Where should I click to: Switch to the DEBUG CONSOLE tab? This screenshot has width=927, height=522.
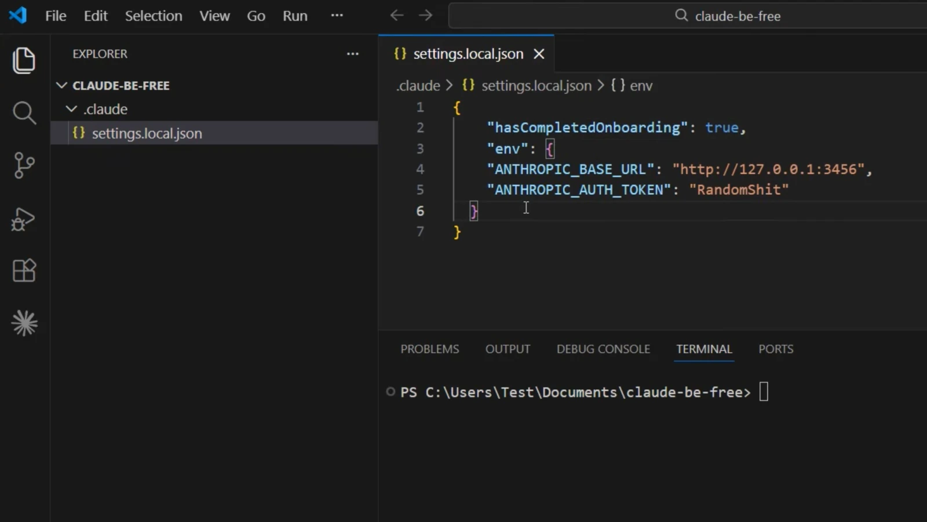pos(603,349)
